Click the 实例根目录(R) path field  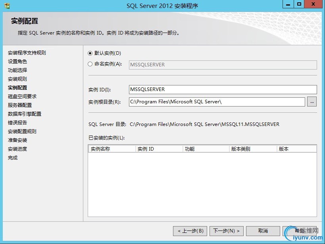pos(217,102)
